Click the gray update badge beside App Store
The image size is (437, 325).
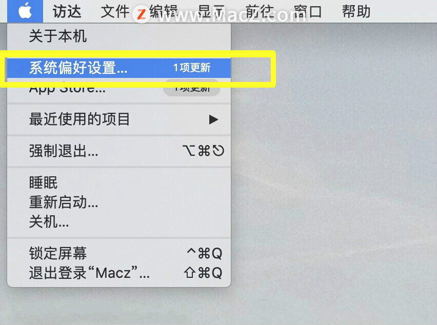[x=192, y=89]
